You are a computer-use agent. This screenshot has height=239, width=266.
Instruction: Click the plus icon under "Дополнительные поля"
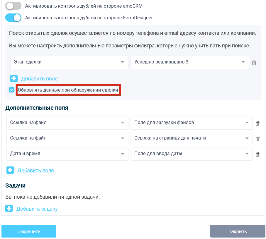[x=10, y=170]
